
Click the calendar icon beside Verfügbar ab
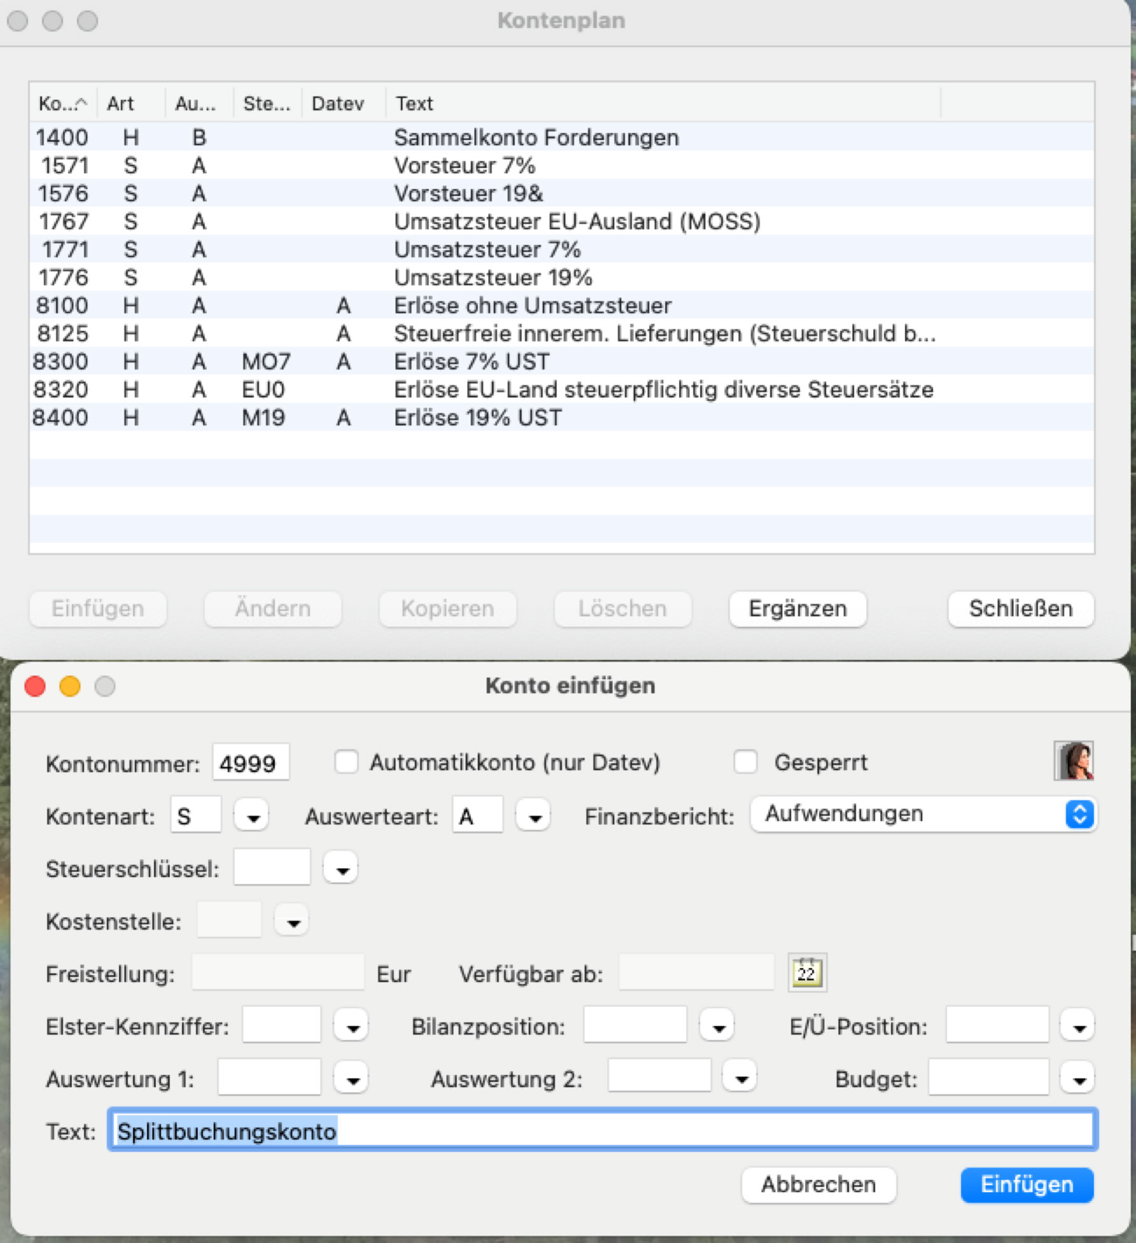pyautogui.click(x=807, y=973)
